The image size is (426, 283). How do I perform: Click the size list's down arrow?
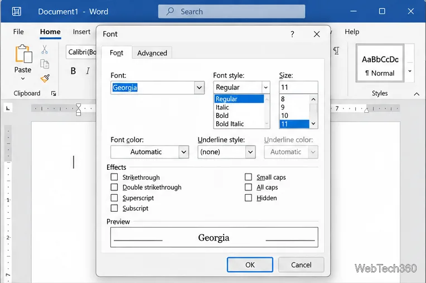(x=313, y=124)
